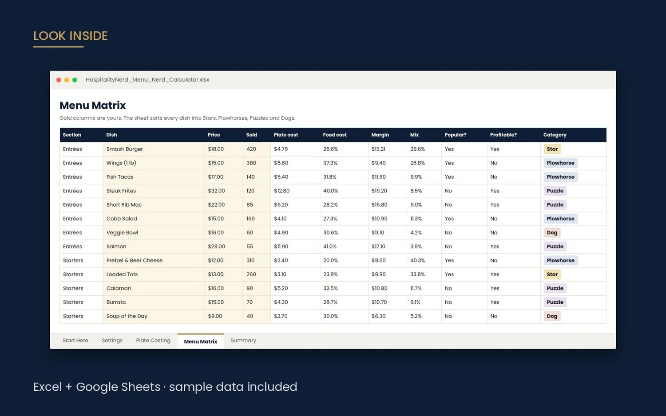Screen dimensions: 666x416
Task: Select the Smash Burger dish cell
Action: (154, 149)
